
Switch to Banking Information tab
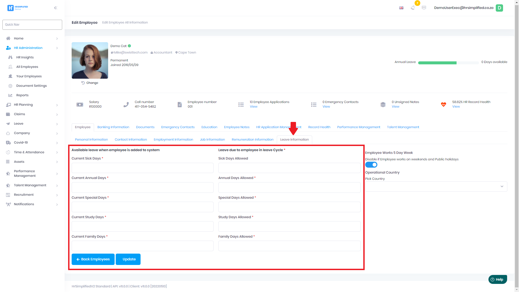point(113,127)
